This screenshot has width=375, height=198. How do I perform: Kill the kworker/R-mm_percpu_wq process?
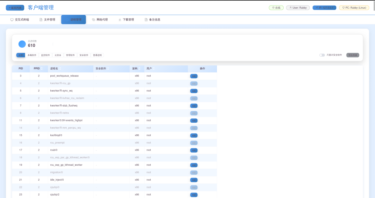tap(194, 128)
